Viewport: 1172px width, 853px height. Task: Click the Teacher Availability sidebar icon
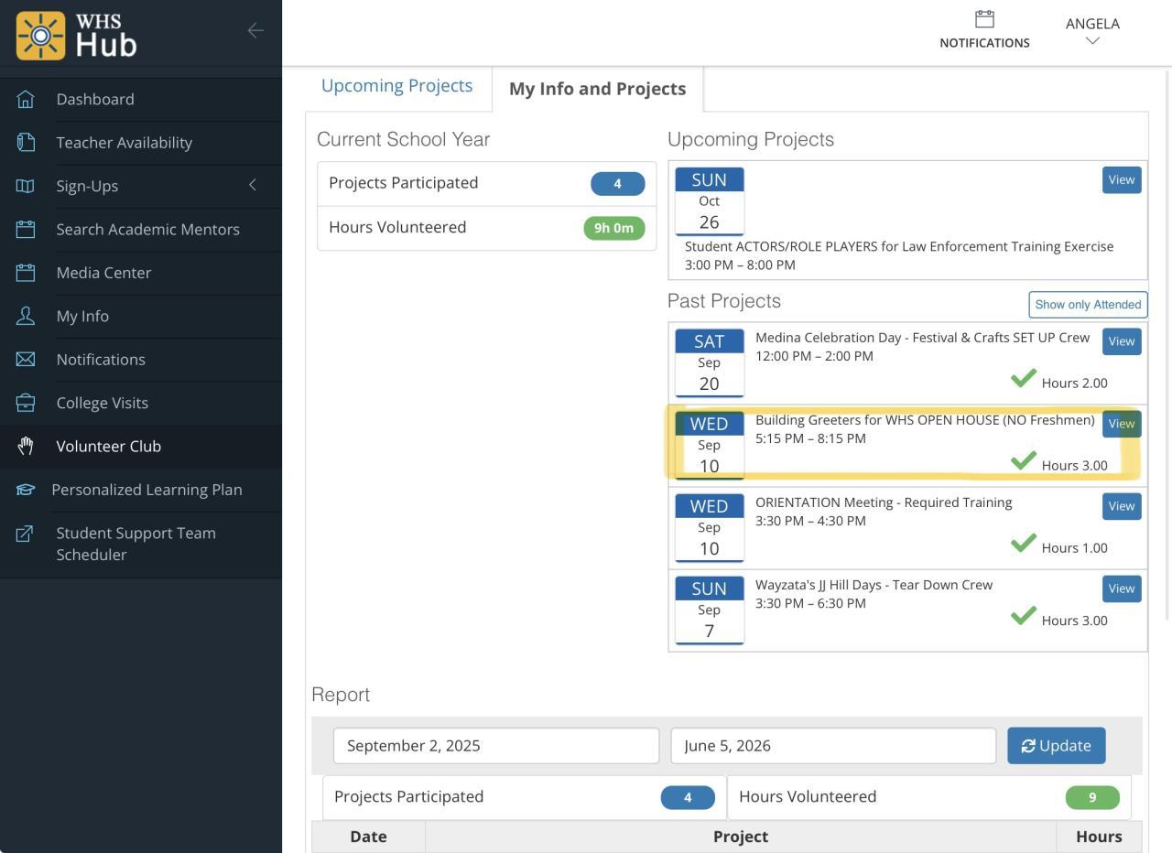point(26,143)
